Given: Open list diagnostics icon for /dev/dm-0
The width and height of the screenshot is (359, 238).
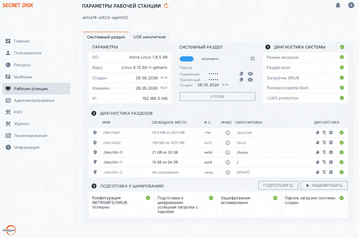Looking at the screenshot, I should point(331,152).
